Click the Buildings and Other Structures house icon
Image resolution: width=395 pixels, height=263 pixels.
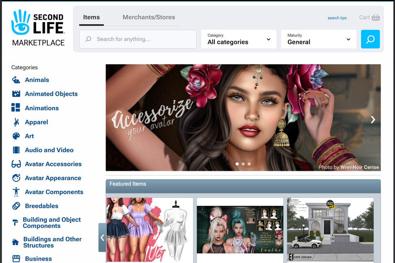click(15, 242)
